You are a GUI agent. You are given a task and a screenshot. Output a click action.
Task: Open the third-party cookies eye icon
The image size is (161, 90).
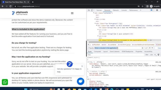139,6
